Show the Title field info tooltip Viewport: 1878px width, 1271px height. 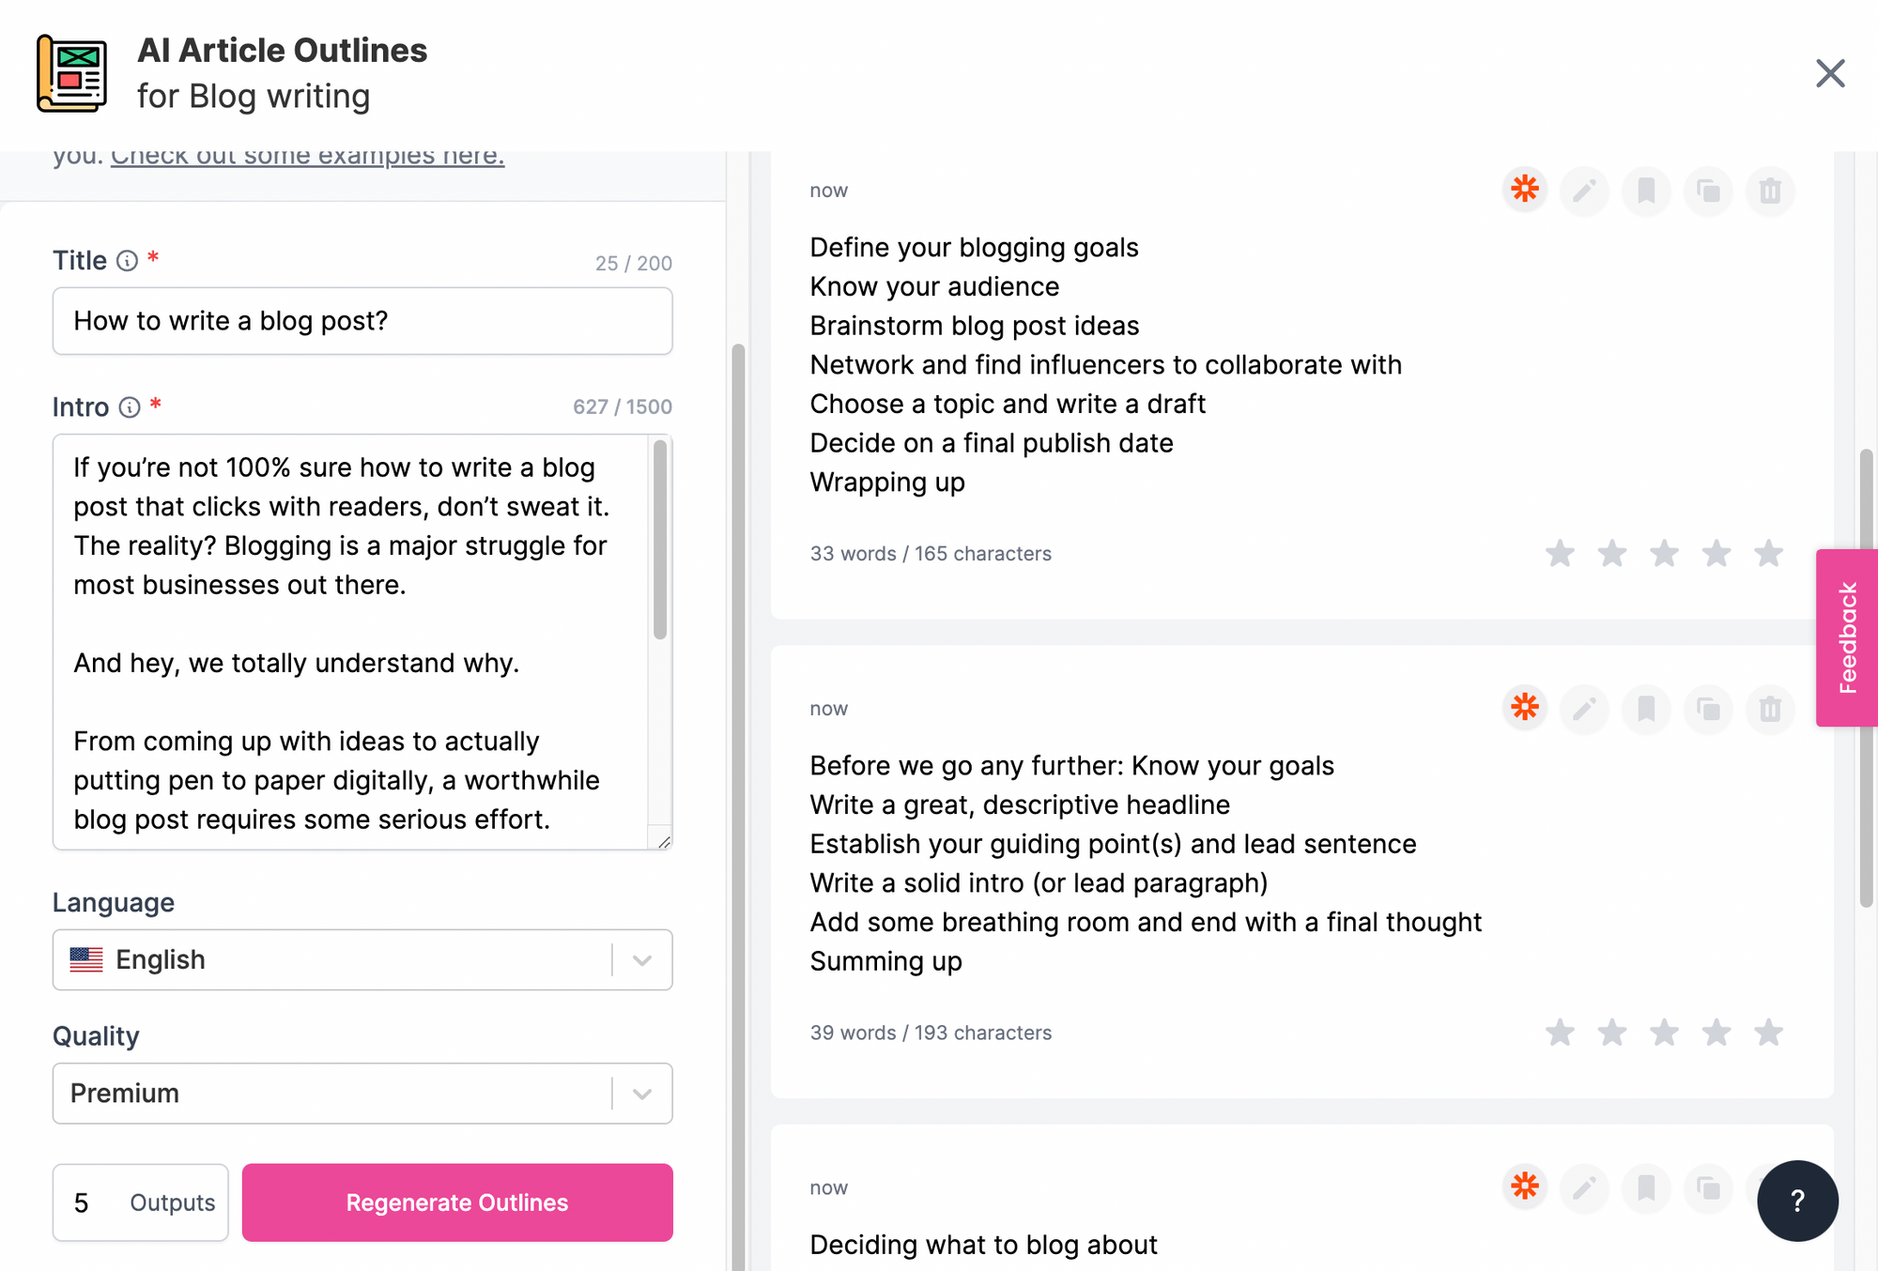pyautogui.click(x=127, y=261)
